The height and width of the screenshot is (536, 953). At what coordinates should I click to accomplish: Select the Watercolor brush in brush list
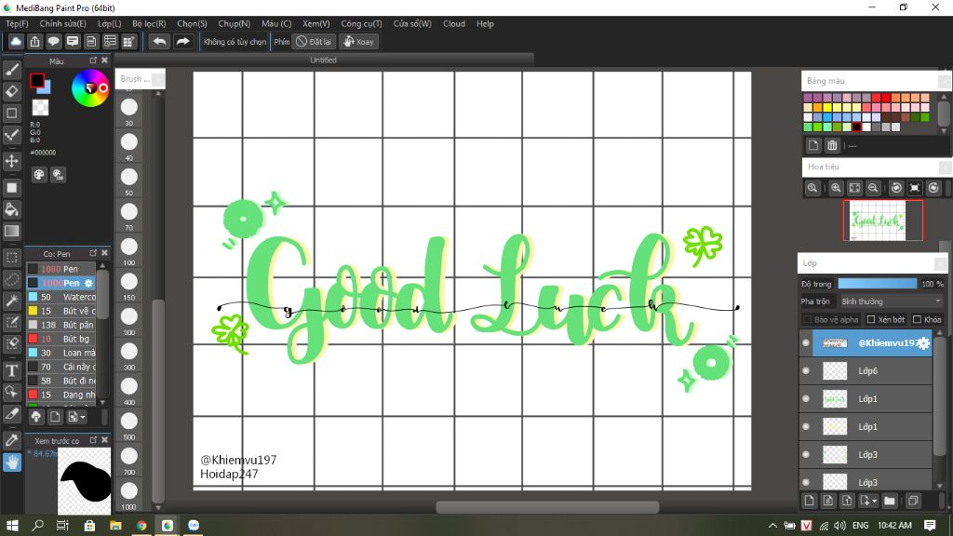tap(61, 297)
